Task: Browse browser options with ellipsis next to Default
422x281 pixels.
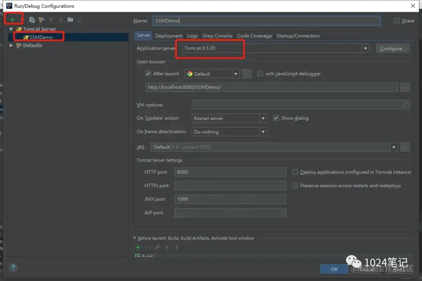Action: coord(247,74)
